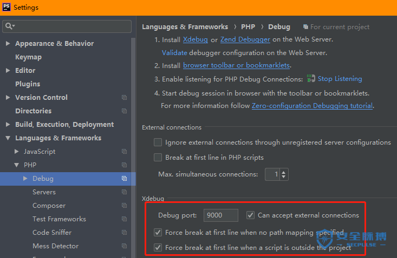Enable Break at first line in PHP scripts

pyautogui.click(x=158, y=158)
